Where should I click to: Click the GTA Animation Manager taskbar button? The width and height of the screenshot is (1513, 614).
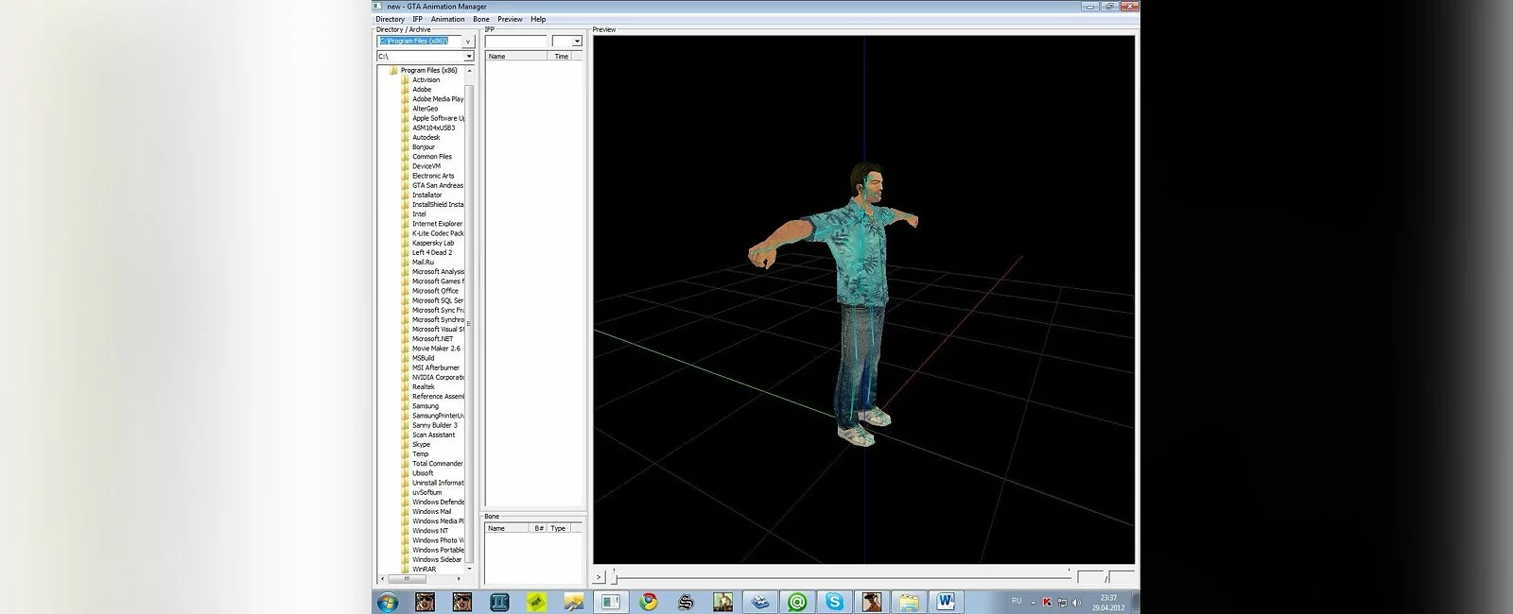pyautogui.click(x=611, y=602)
